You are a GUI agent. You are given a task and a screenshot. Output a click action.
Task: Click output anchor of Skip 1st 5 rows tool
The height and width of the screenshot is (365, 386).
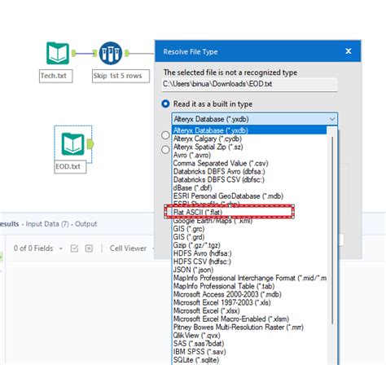tap(126, 53)
